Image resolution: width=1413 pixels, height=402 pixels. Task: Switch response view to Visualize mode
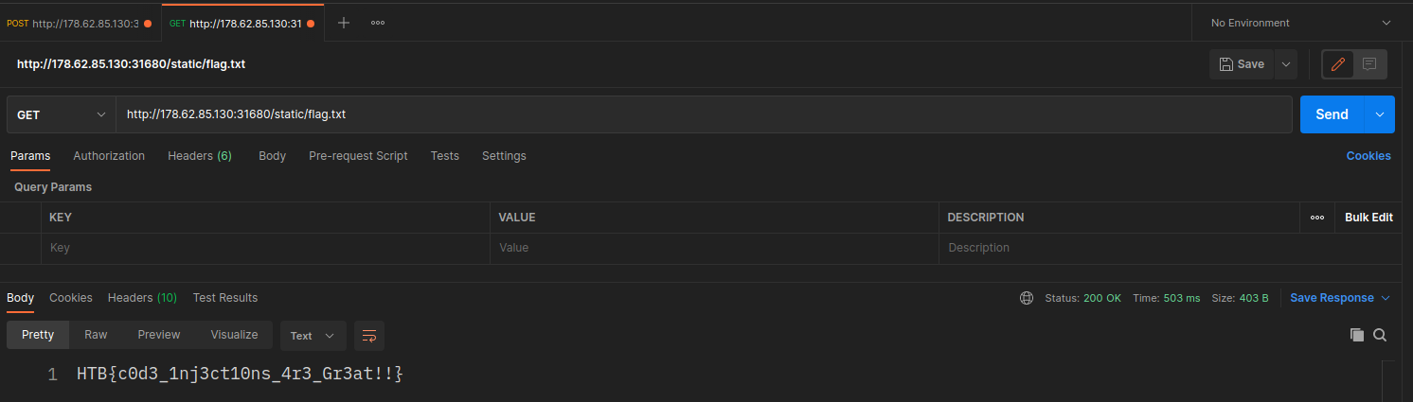click(234, 335)
